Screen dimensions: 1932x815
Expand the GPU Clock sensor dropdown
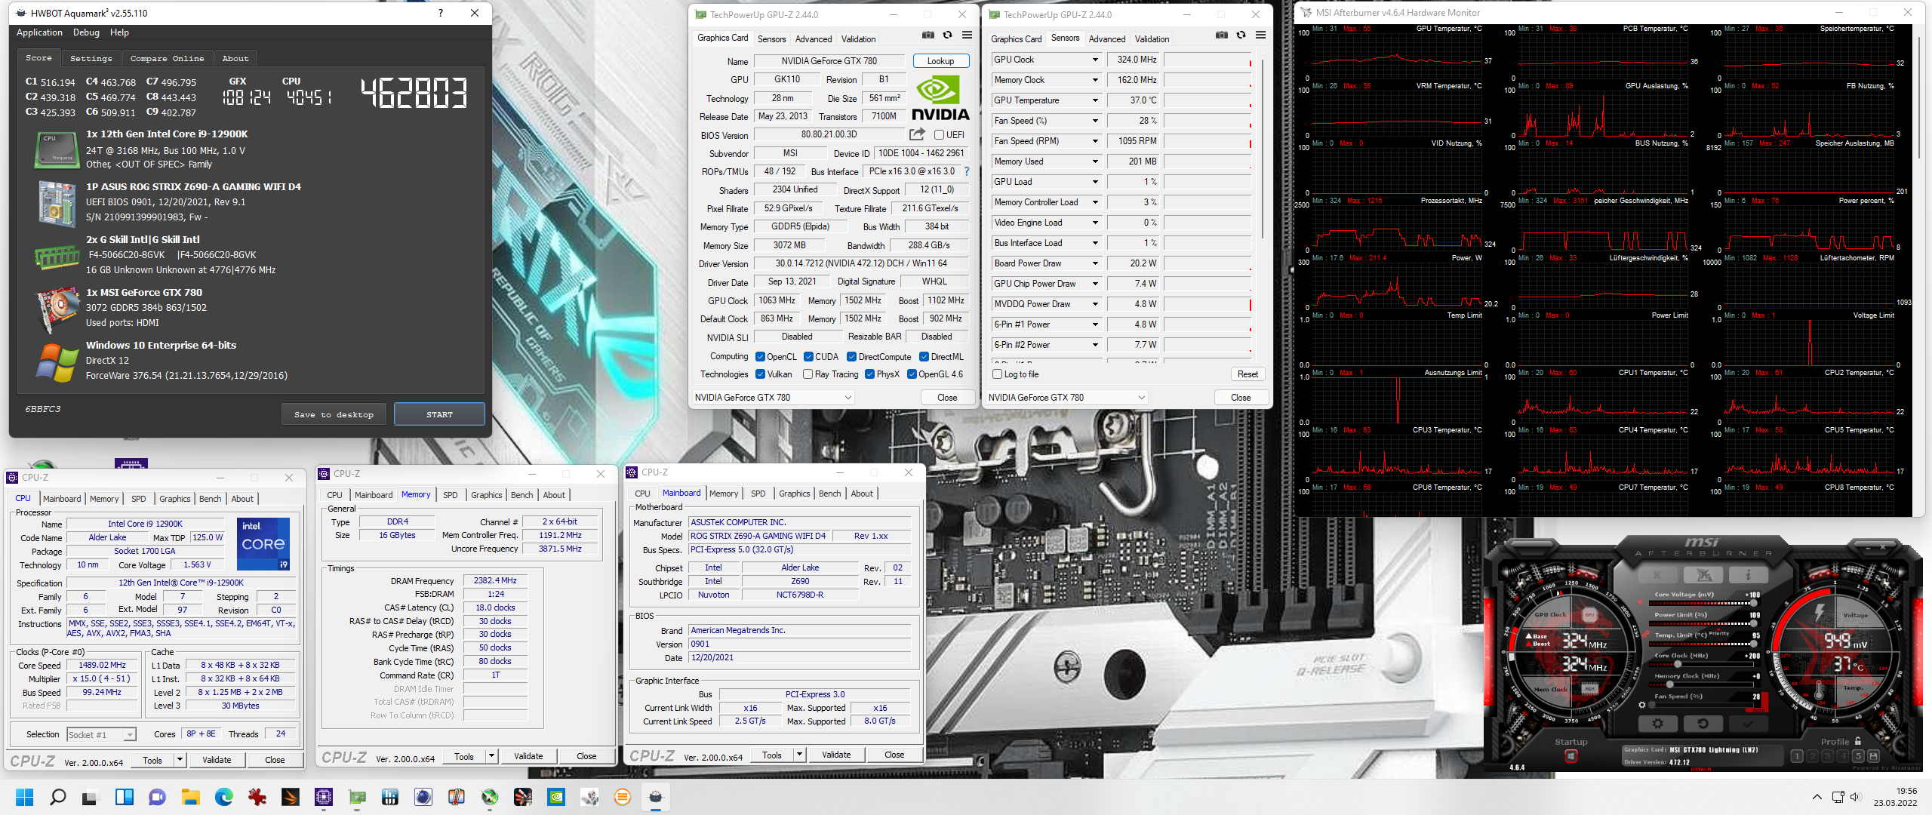tap(1095, 60)
